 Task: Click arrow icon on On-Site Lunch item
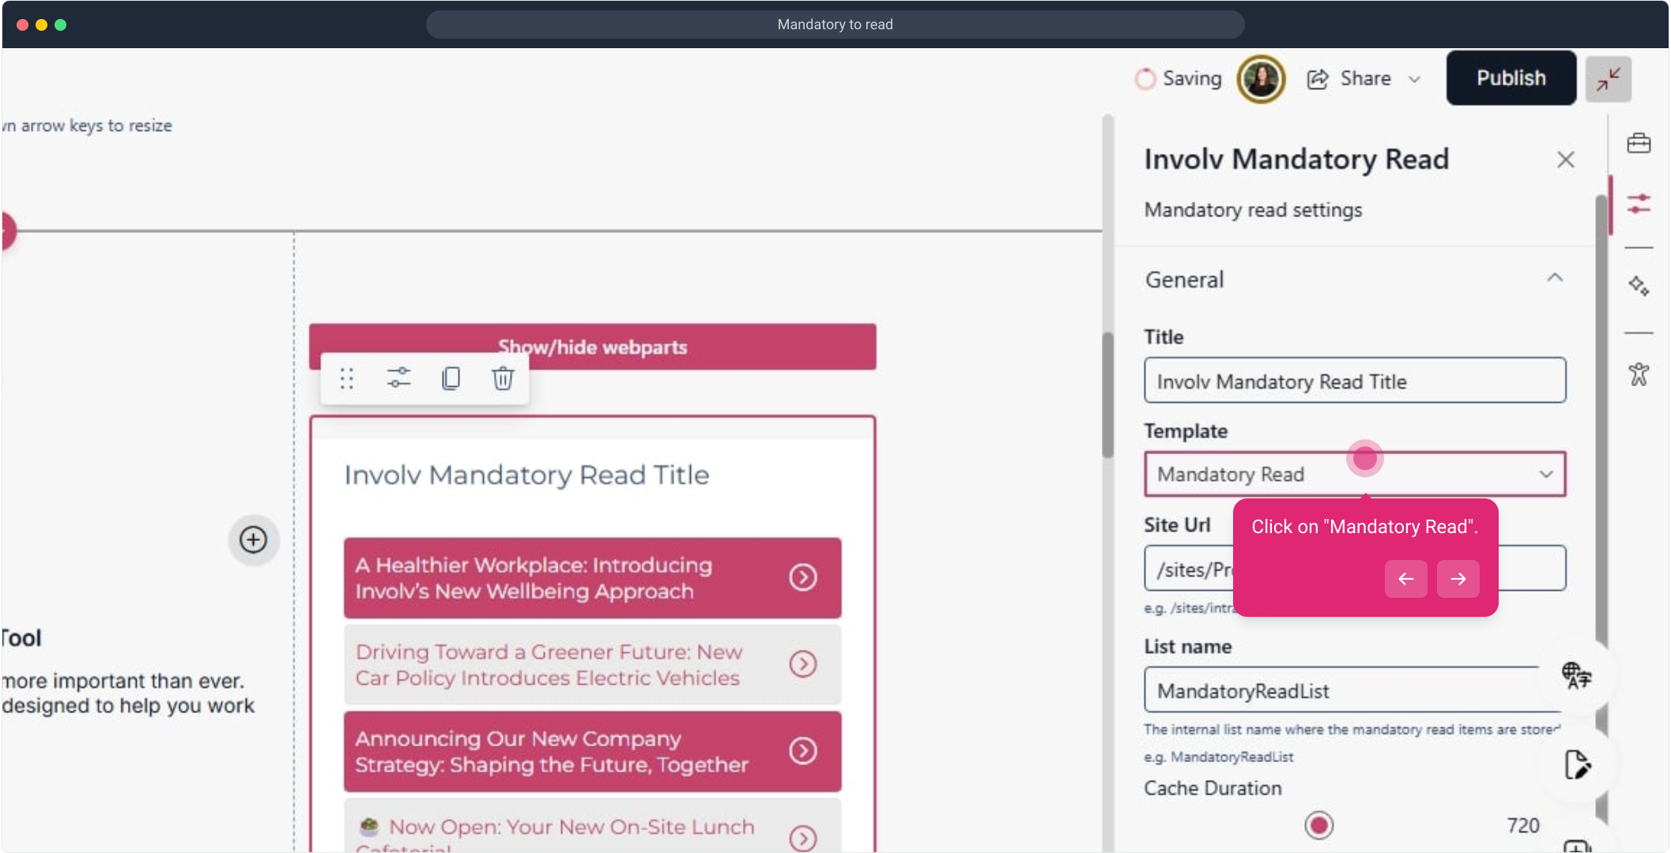coord(803,838)
